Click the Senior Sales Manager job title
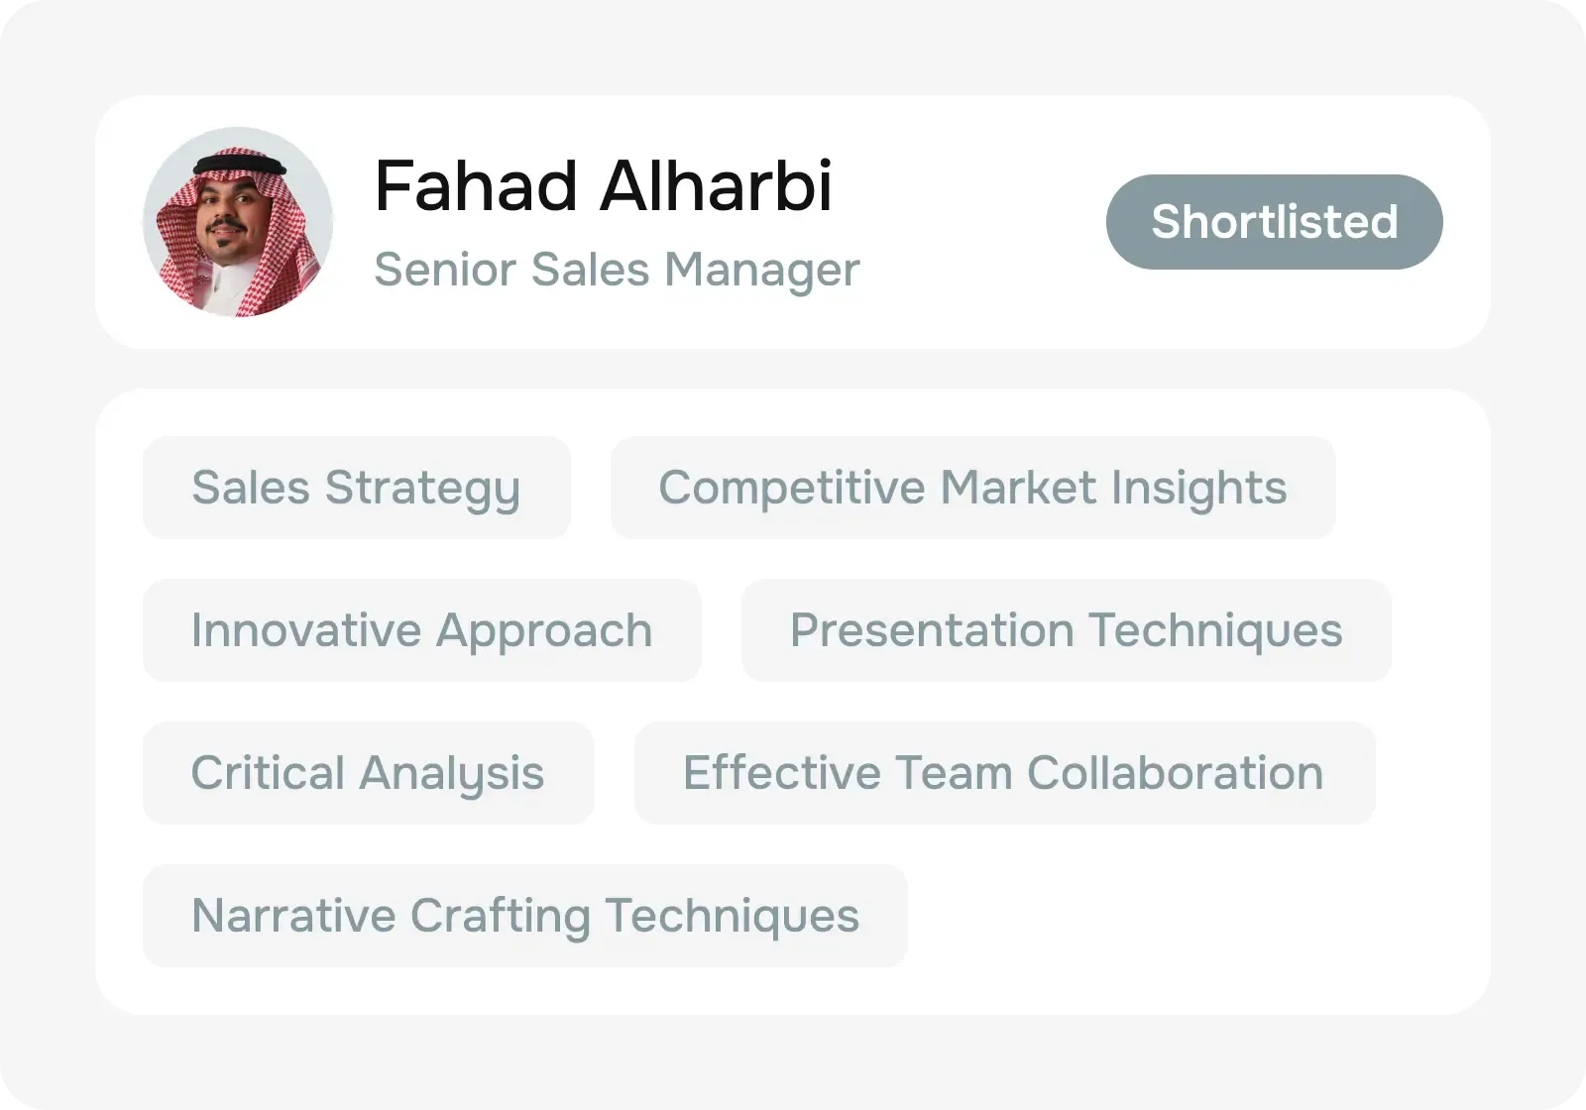This screenshot has height=1110, width=1586. click(618, 270)
